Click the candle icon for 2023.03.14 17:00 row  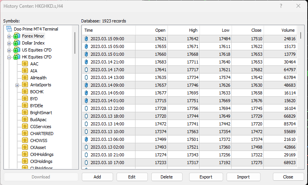86,70
